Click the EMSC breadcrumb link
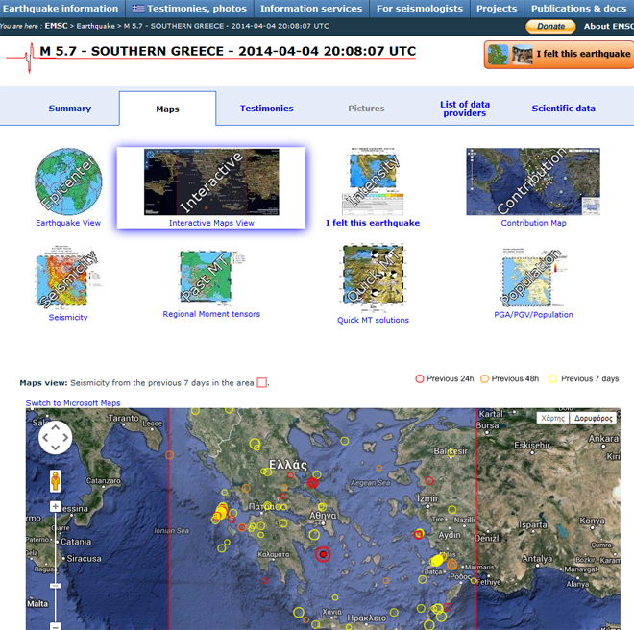This screenshot has width=634, height=630. [x=57, y=26]
